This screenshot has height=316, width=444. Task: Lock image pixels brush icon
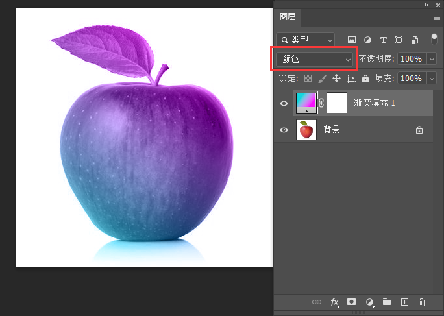coord(322,79)
